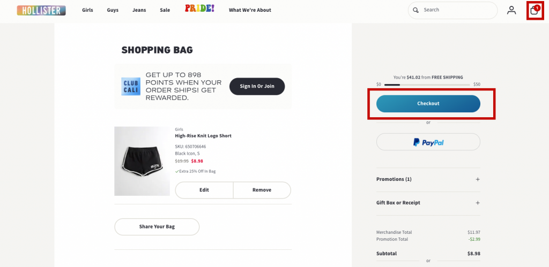Screen dimensions: 549x267
Task: Open the Sale menu
Action: pyautogui.click(x=165, y=10)
